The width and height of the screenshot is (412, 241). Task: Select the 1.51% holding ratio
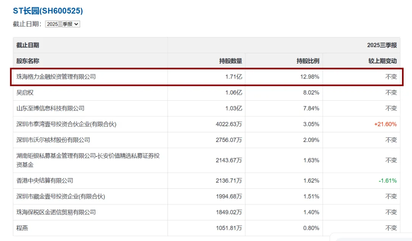[311, 196]
